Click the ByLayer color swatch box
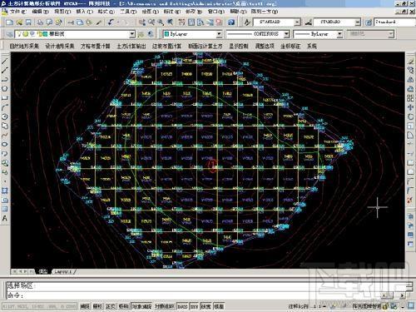This screenshot has width=416, height=312. [166, 34]
